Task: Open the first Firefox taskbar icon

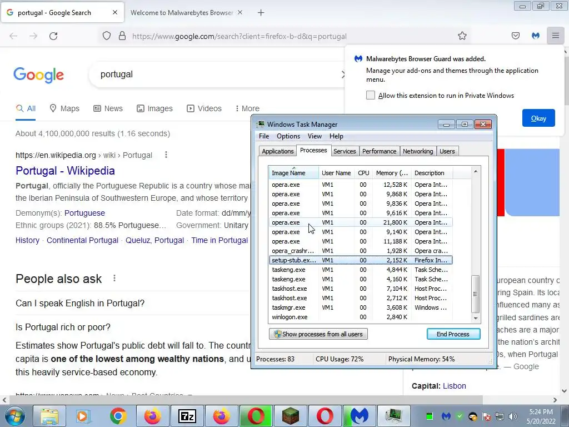Action: [152, 416]
